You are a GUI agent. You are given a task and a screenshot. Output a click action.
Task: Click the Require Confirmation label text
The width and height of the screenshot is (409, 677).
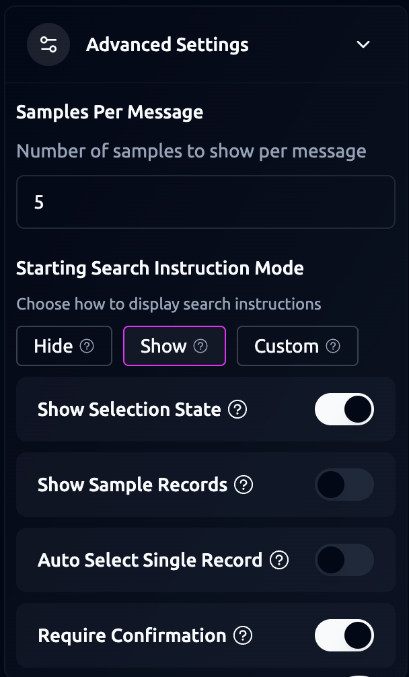point(132,635)
